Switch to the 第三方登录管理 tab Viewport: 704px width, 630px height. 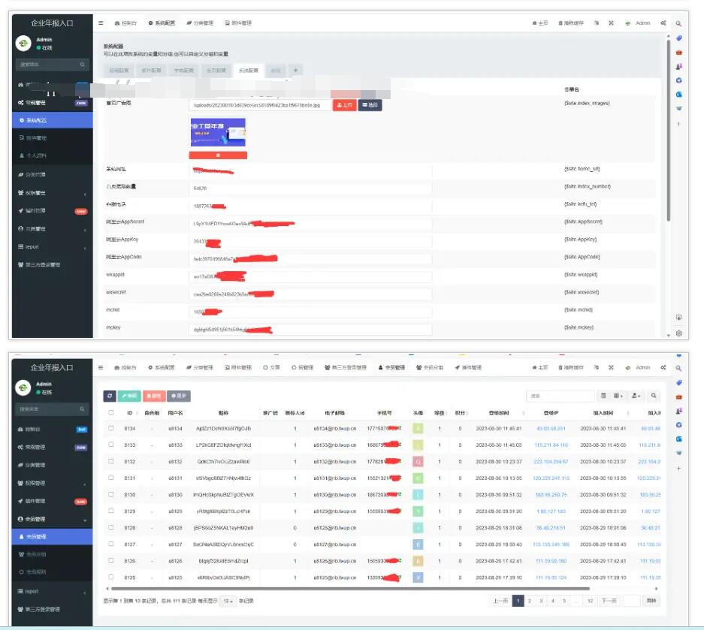[346, 368]
